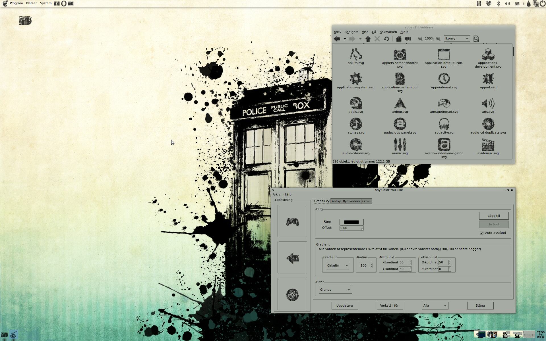Select the audacity.svg headphones icon
Viewport: 546px width, 341px height.
[x=444, y=124]
